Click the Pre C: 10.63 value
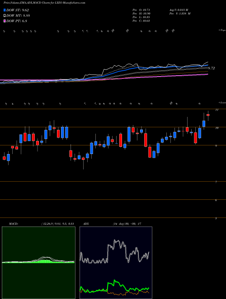 (x=141, y=21)
